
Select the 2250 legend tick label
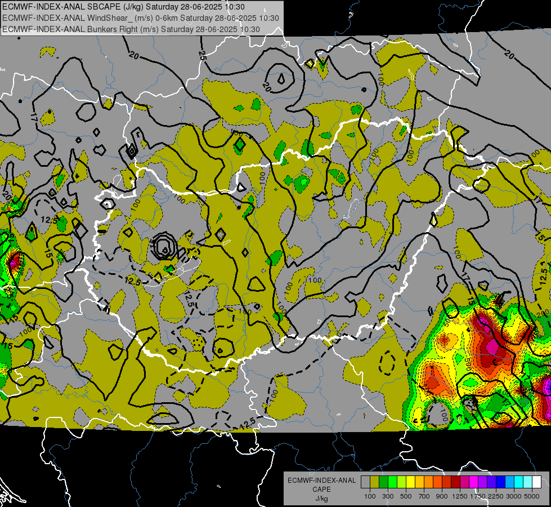[496, 496]
